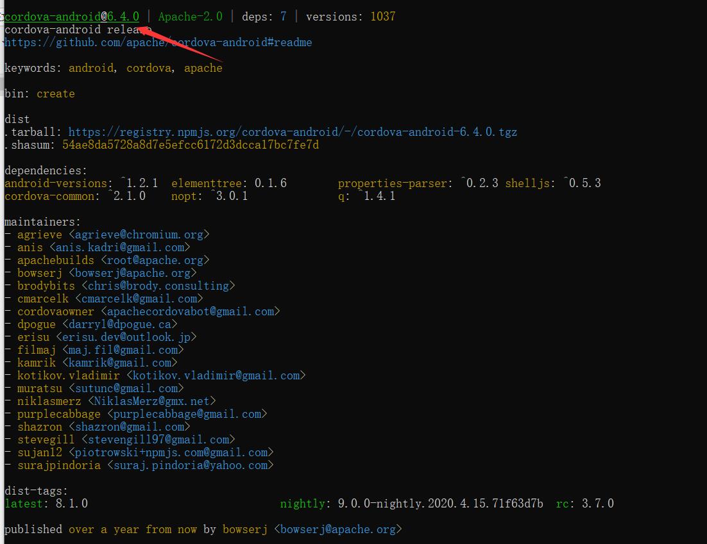Screen dimensions: 707x544
Task: Click the keyword android
Action: click(91, 68)
